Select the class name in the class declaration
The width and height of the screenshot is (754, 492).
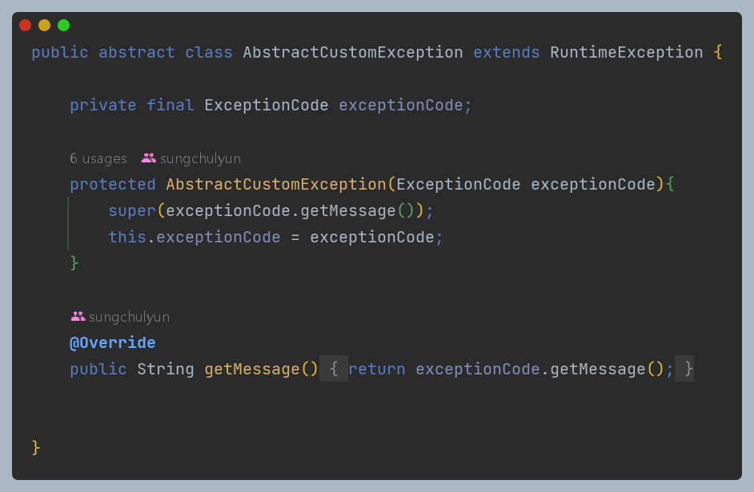pyautogui.click(x=352, y=53)
